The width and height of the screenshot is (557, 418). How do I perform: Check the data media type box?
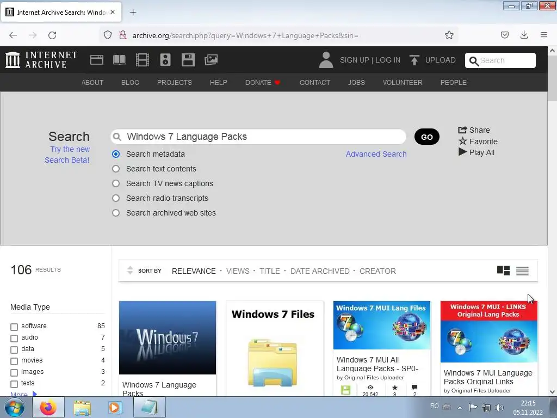tap(14, 349)
